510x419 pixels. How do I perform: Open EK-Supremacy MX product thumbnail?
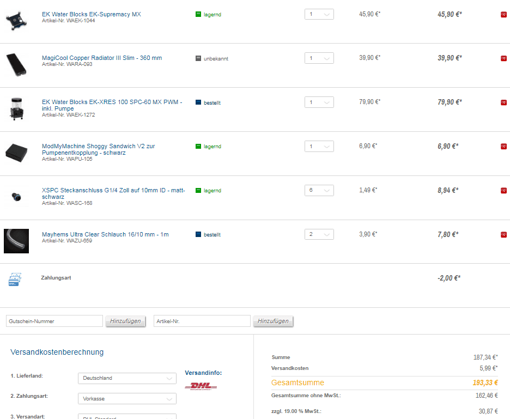click(x=16, y=21)
